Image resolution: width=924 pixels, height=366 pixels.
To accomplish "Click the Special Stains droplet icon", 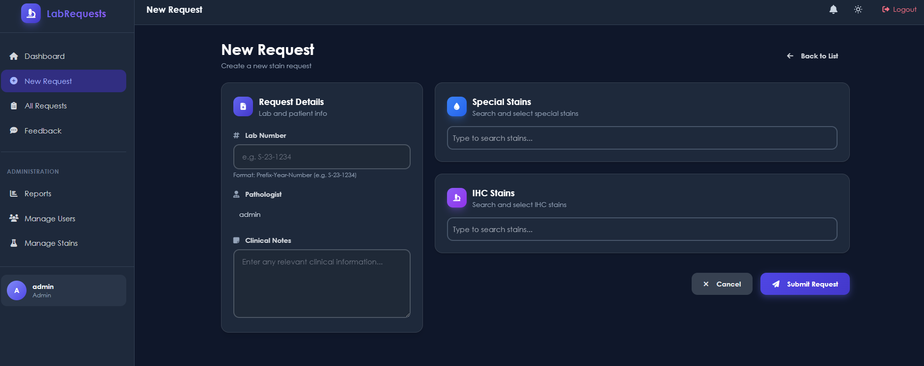I will (457, 106).
